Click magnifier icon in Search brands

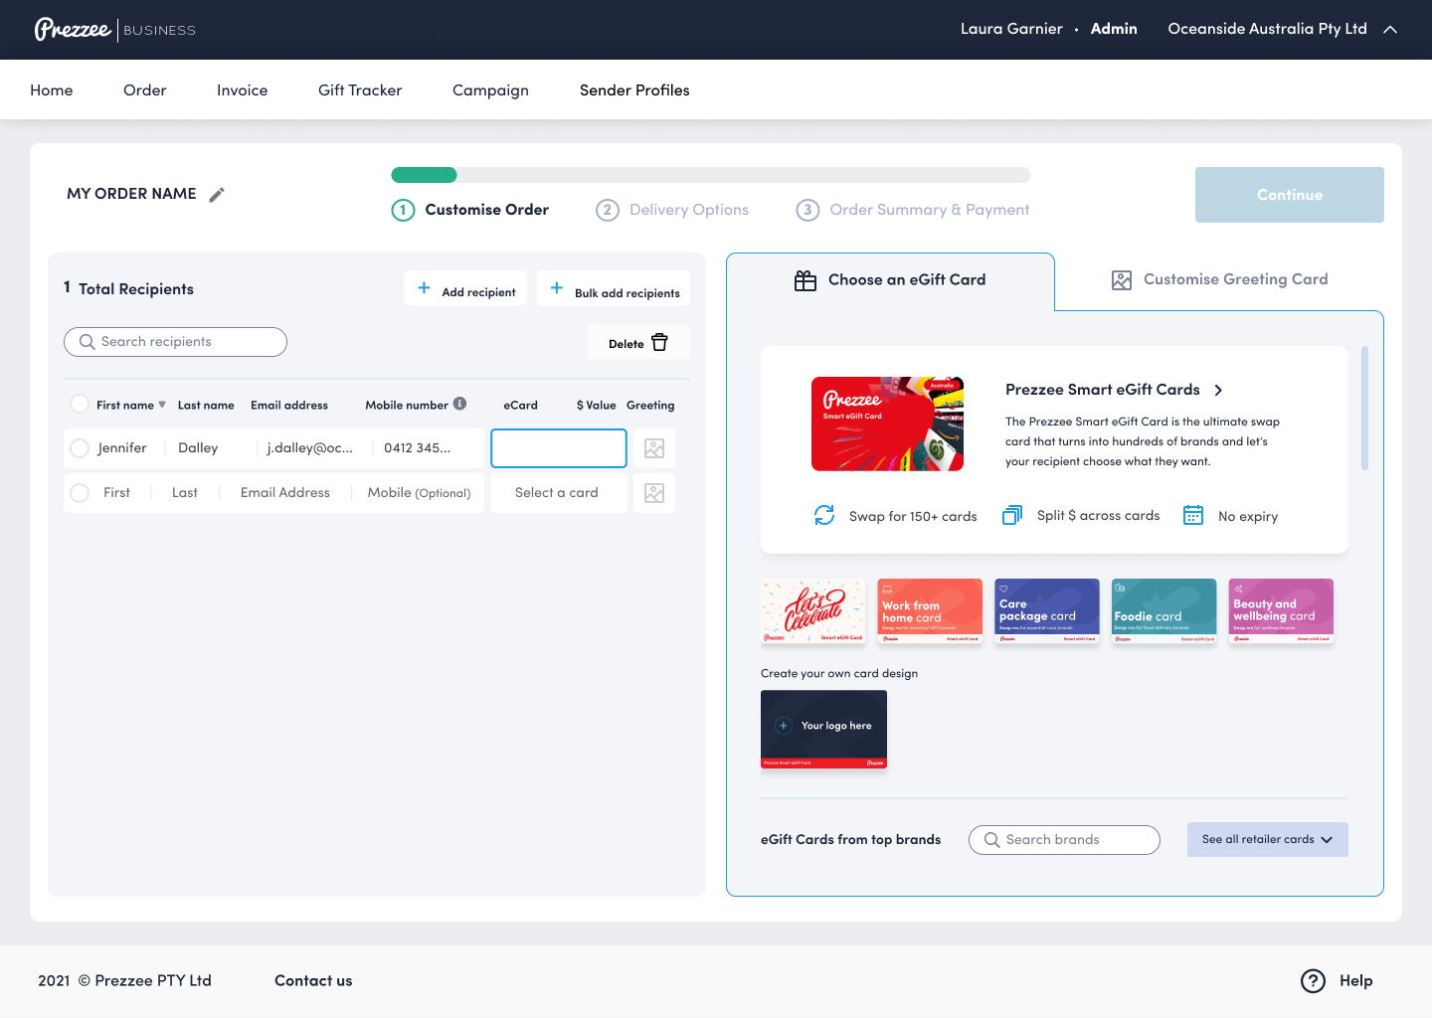click(991, 840)
